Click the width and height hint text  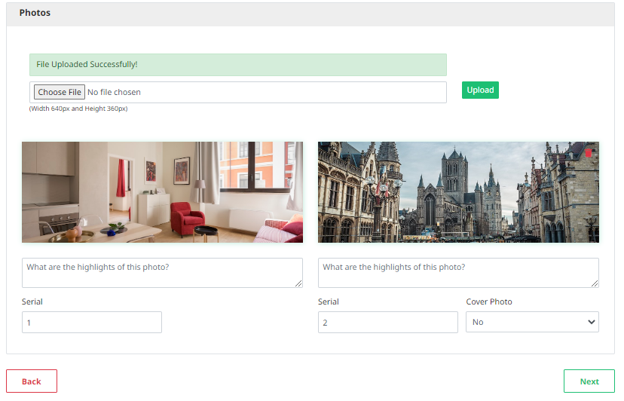[78, 109]
